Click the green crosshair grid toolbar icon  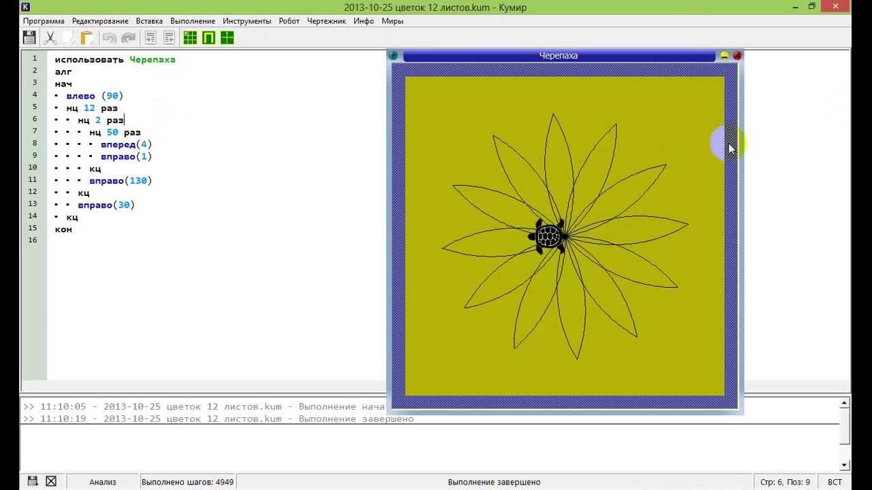click(x=227, y=38)
